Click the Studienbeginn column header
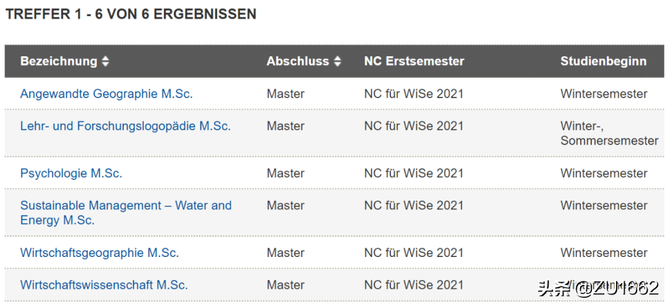Image resolution: width=668 pixels, height=307 pixels. tap(603, 61)
